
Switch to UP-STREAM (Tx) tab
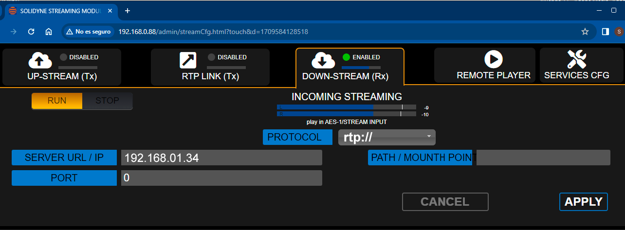pos(62,67)
